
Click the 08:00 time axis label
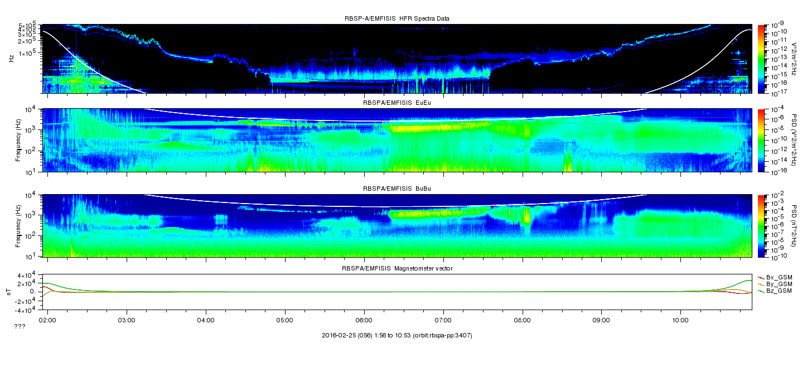point(523,321)
